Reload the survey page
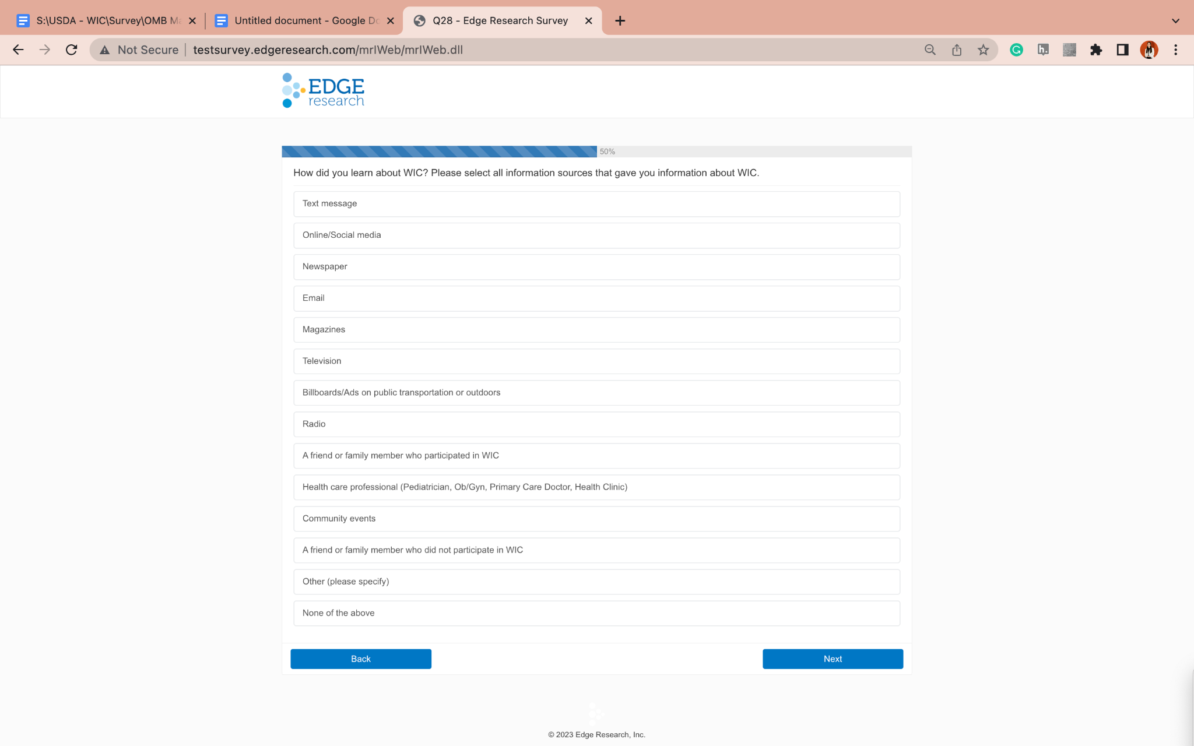The image size is (1194, 746). 71,50
